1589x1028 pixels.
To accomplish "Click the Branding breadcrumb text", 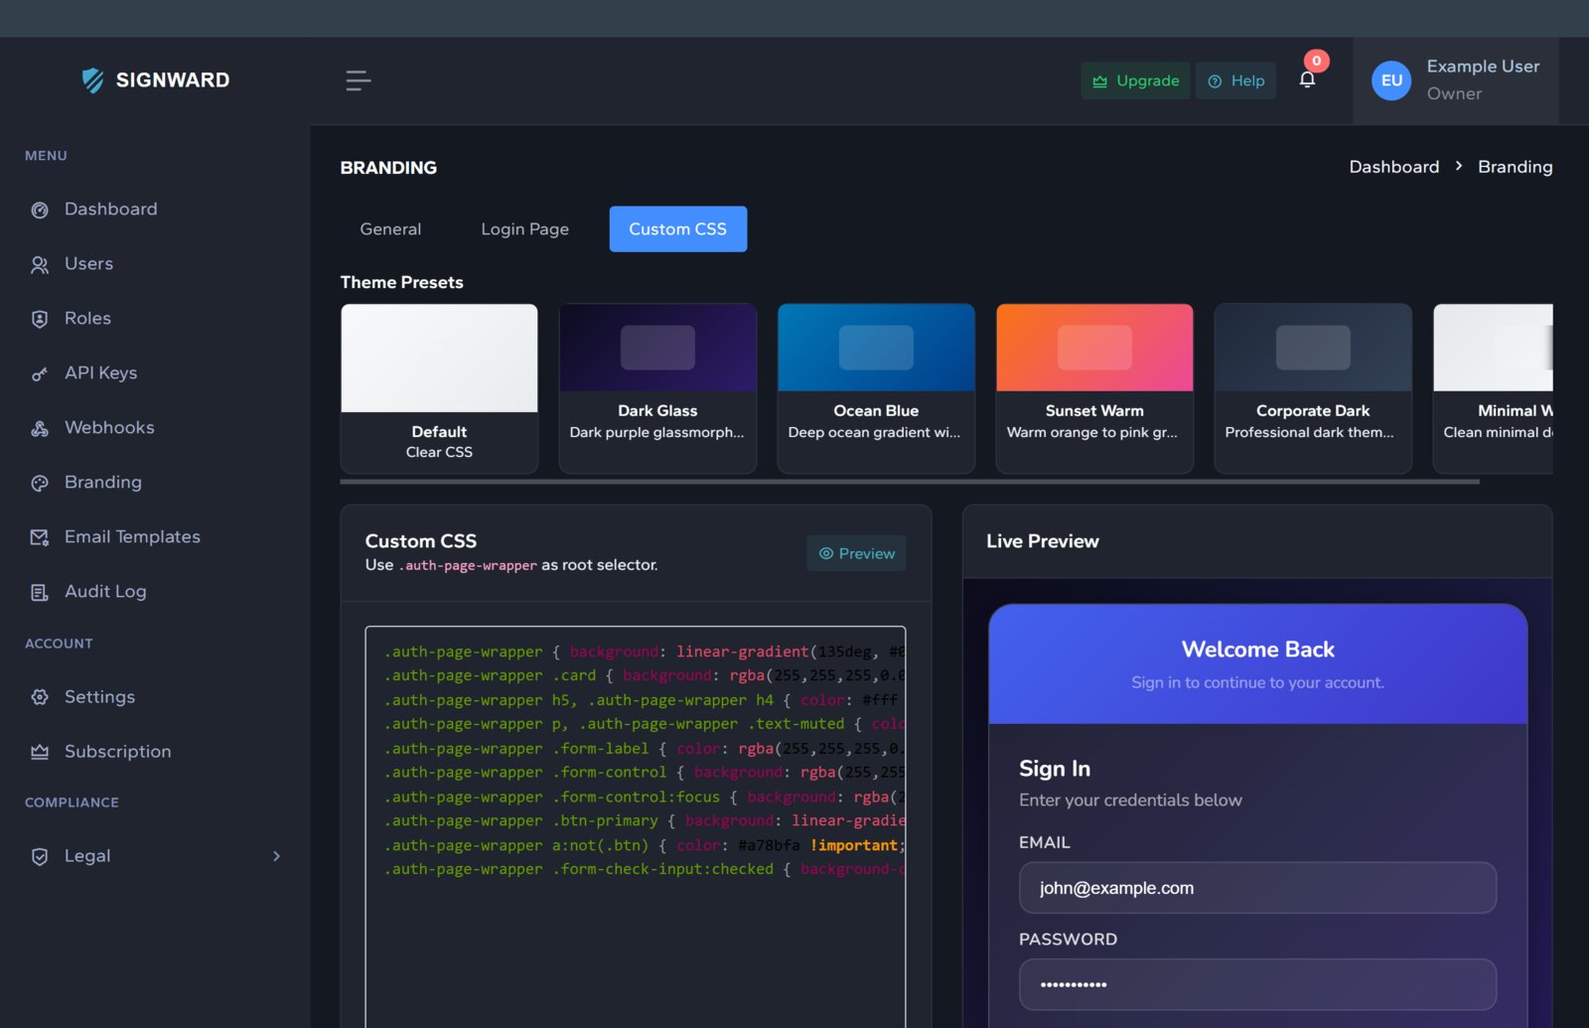I will [x=1515, y=167].
